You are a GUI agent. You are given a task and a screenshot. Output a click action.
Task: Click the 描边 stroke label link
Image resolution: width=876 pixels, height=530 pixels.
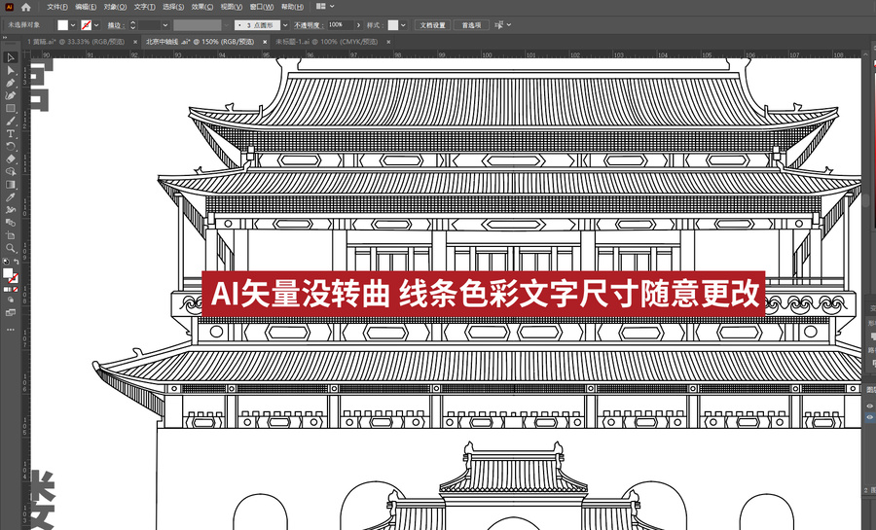coord(115,25)
